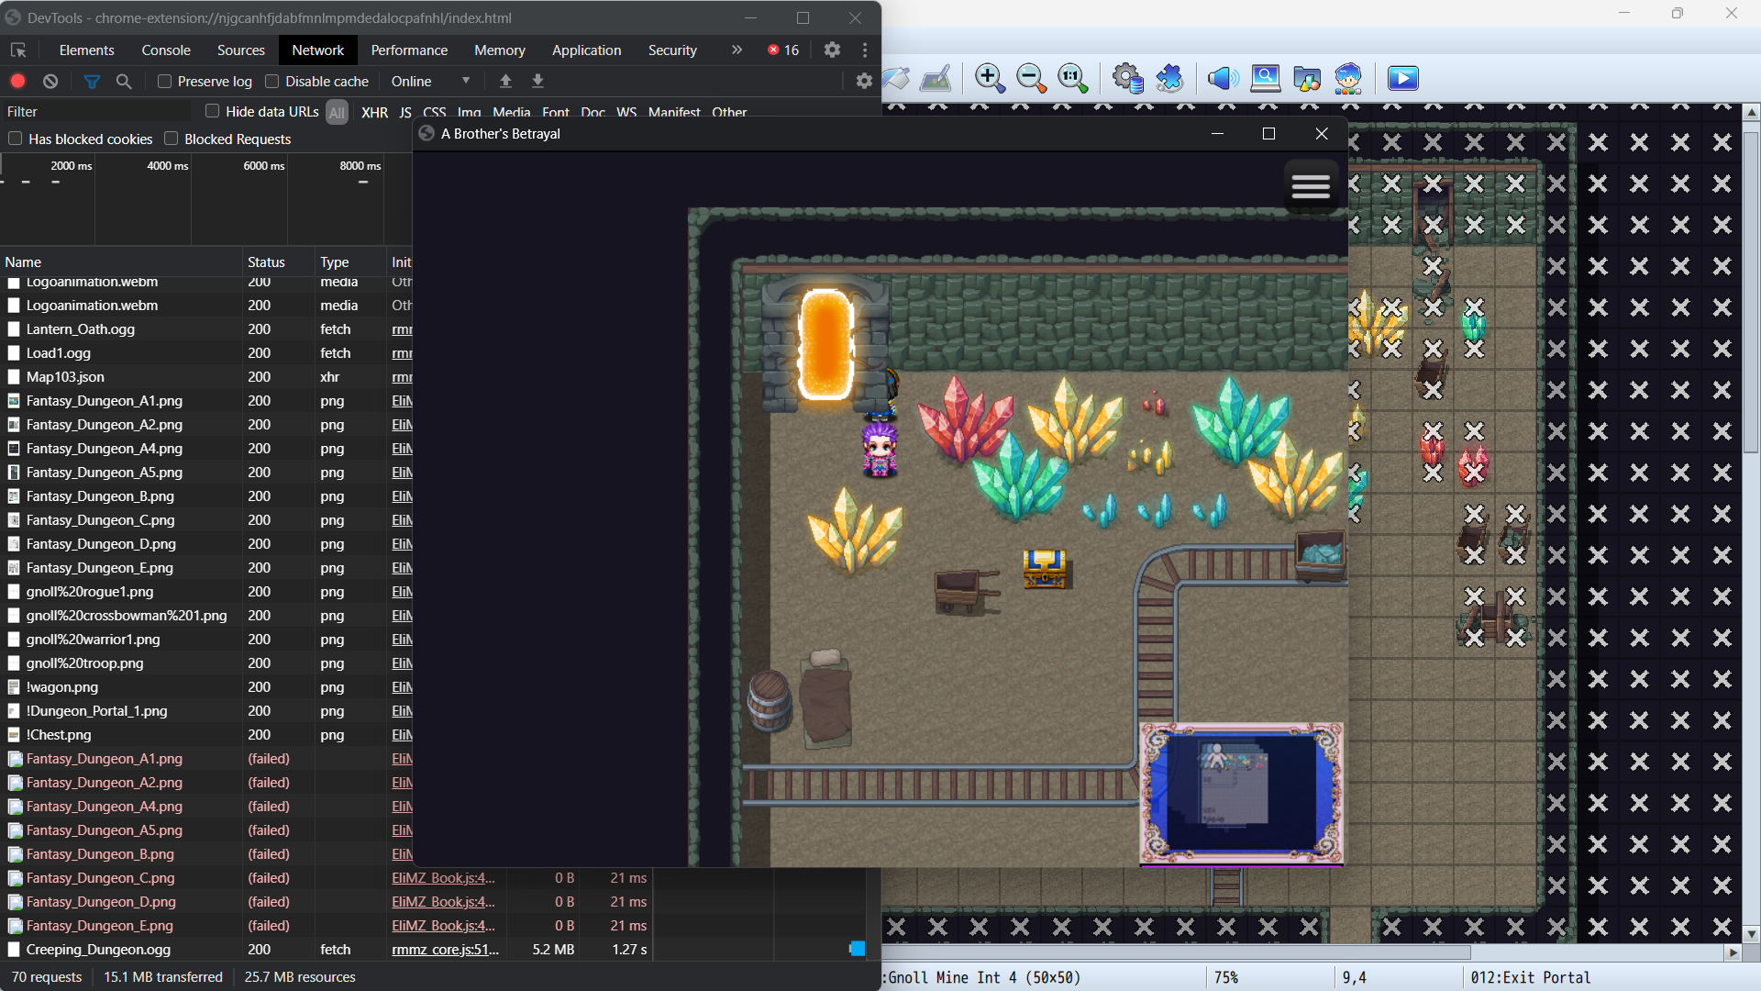Viewport: 1761px width, 991px height.
Task: Start Playtest with the blue play icon
Action: [x=1403, y=78]
